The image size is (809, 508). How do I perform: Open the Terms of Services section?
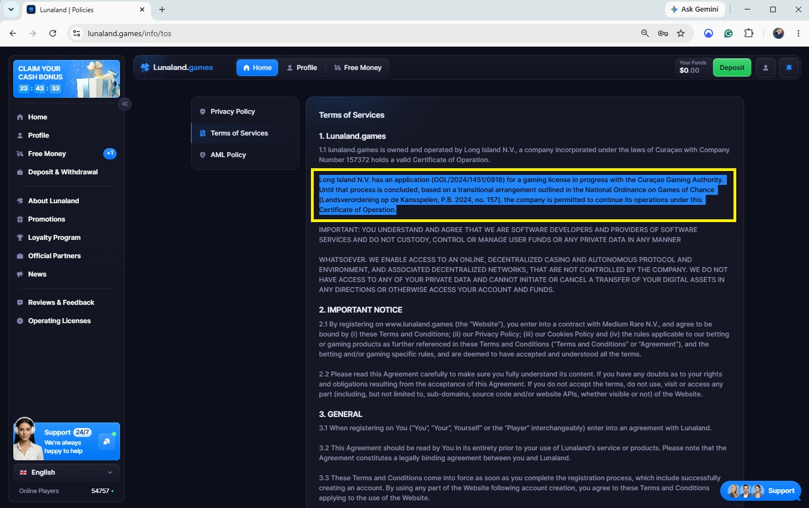coord(244,133)
